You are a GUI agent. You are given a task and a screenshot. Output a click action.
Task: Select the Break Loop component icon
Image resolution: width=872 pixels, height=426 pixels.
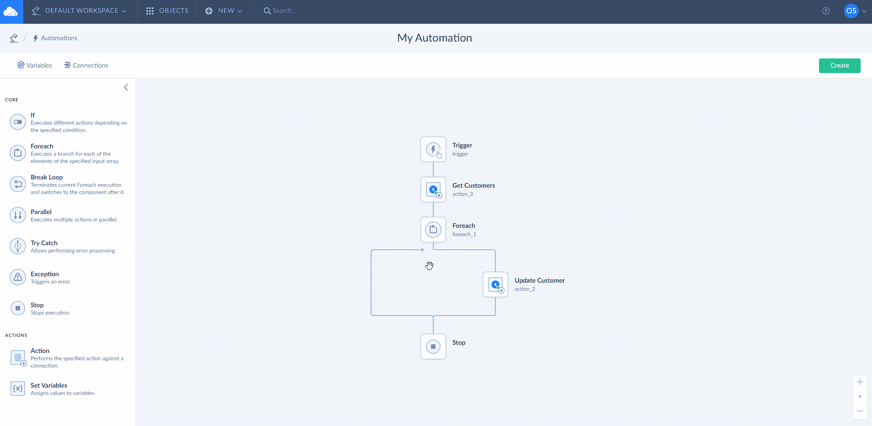[x=18, y=184]
